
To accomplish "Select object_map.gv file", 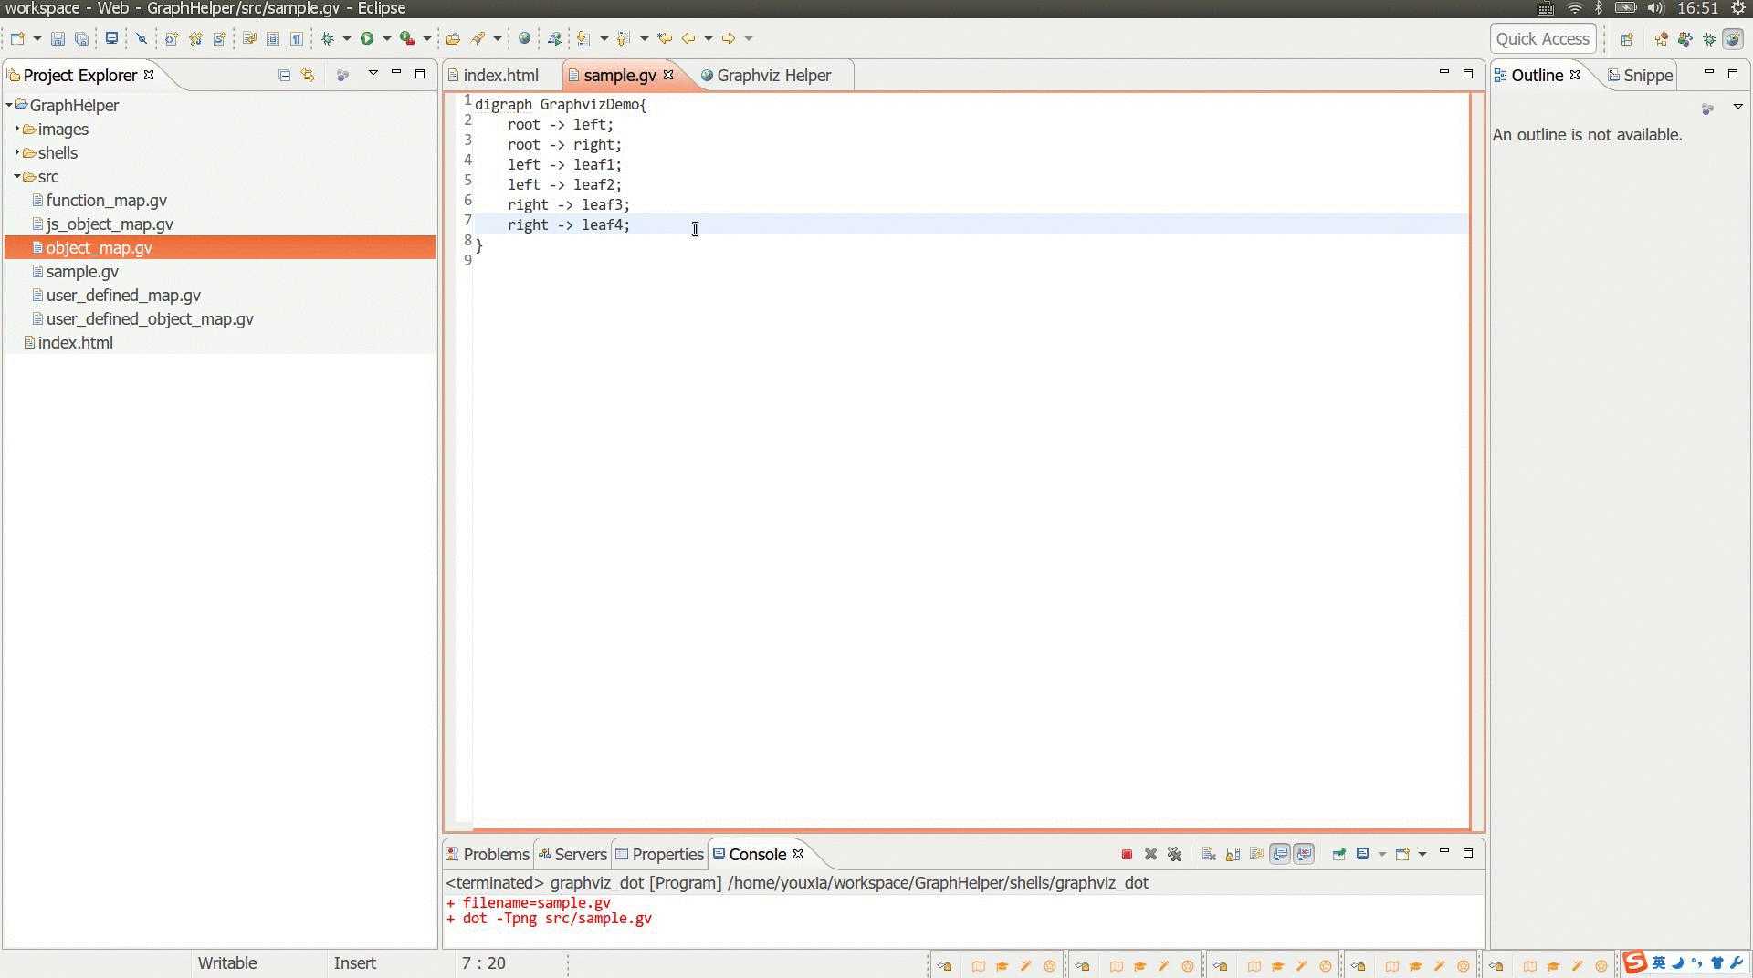I will [x=99, y=247].
